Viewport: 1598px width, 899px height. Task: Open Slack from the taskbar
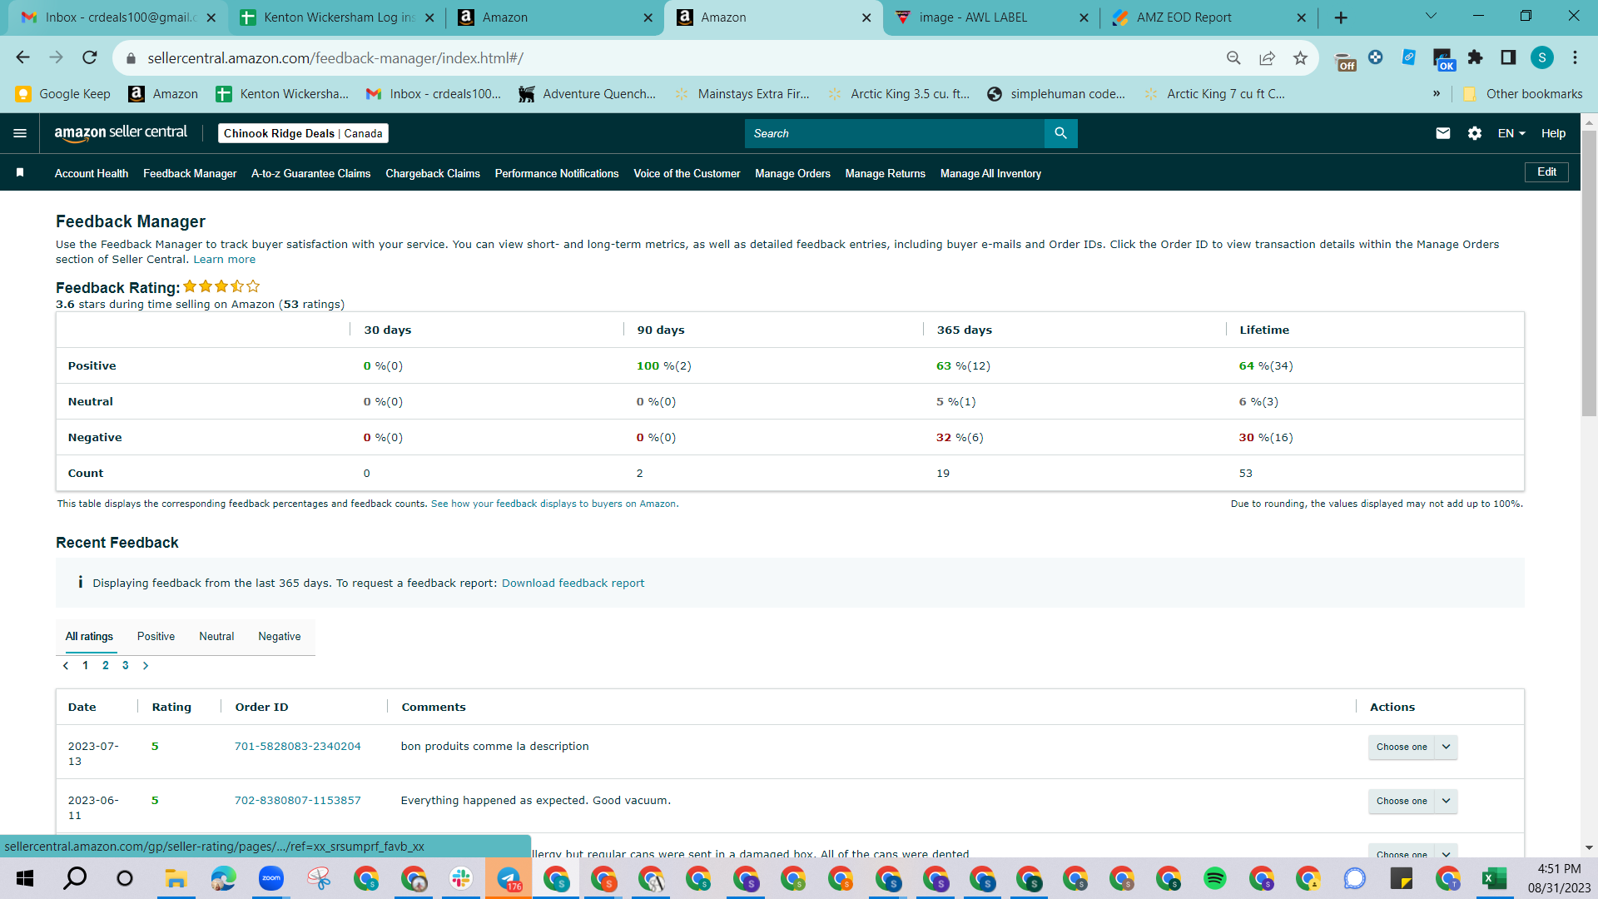click(461, 878)
